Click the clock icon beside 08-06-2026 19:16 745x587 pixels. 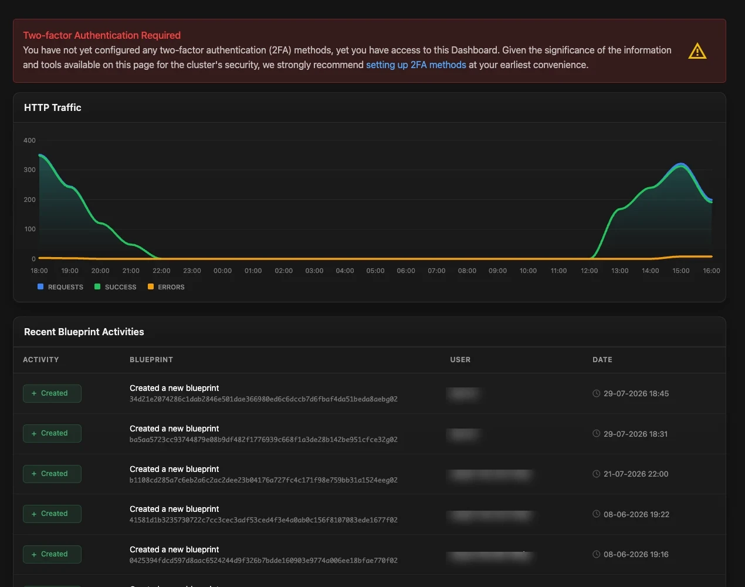click(x=597, y=554)
